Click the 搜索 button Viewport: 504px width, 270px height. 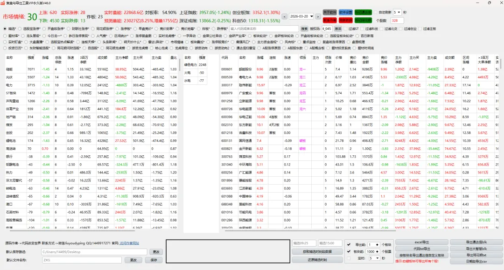click(304, 29)
